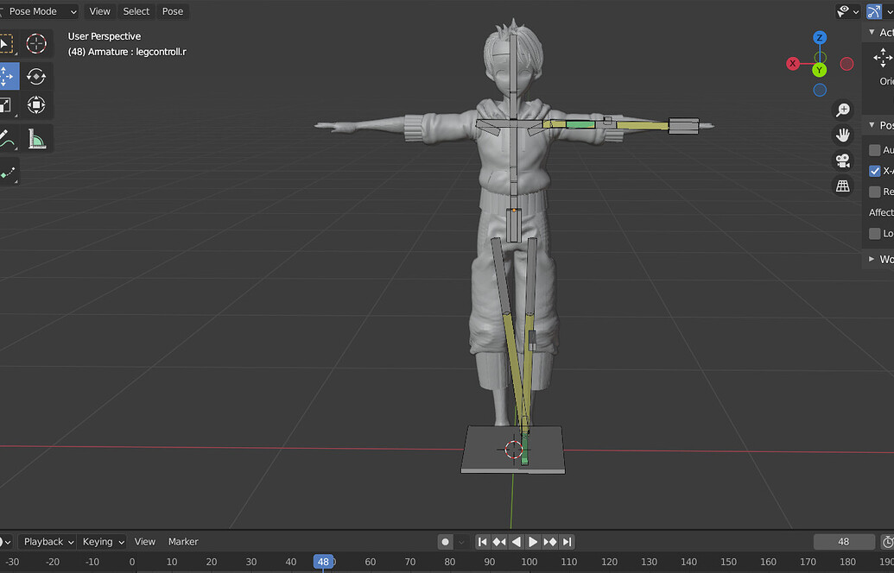Screen dimensions: 894x573
Task: Activate the Move tool
Action: [7, 76]
